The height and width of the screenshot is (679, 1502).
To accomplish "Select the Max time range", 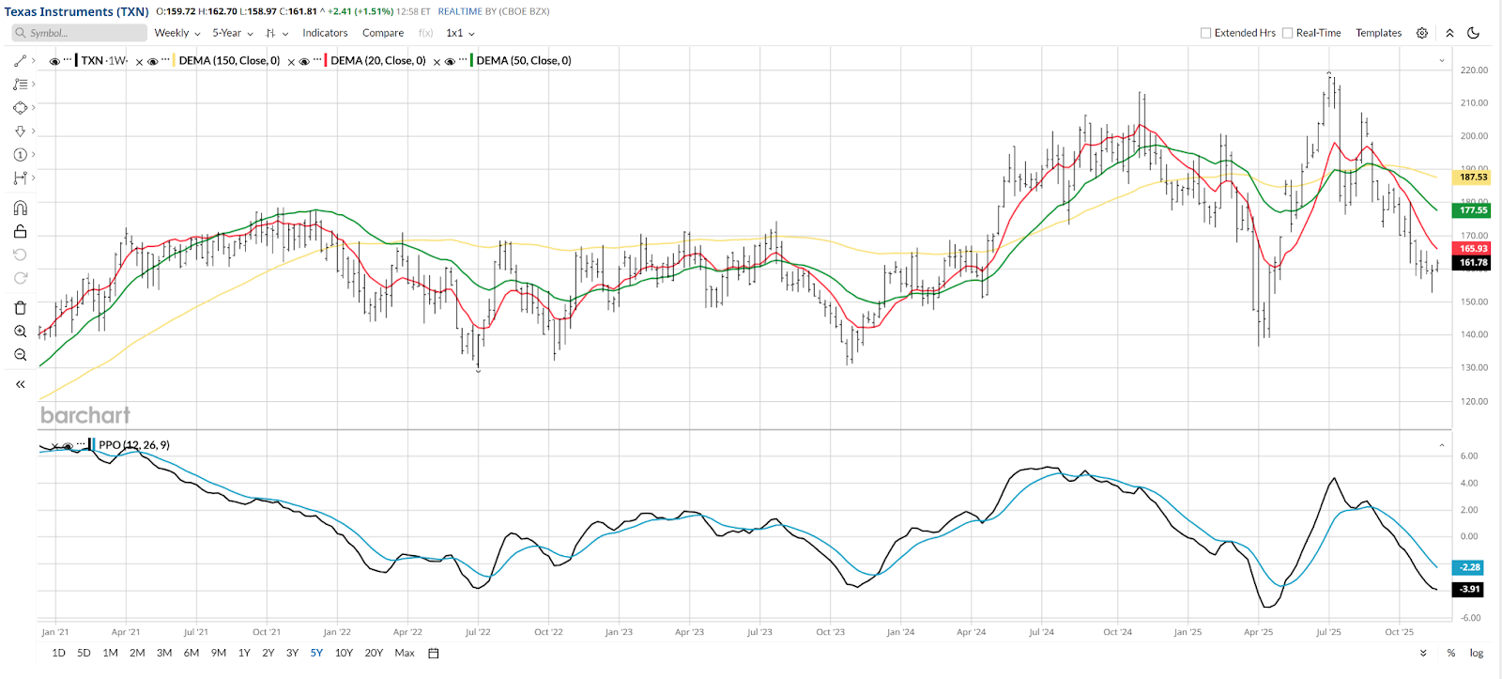I will [405, 653].
